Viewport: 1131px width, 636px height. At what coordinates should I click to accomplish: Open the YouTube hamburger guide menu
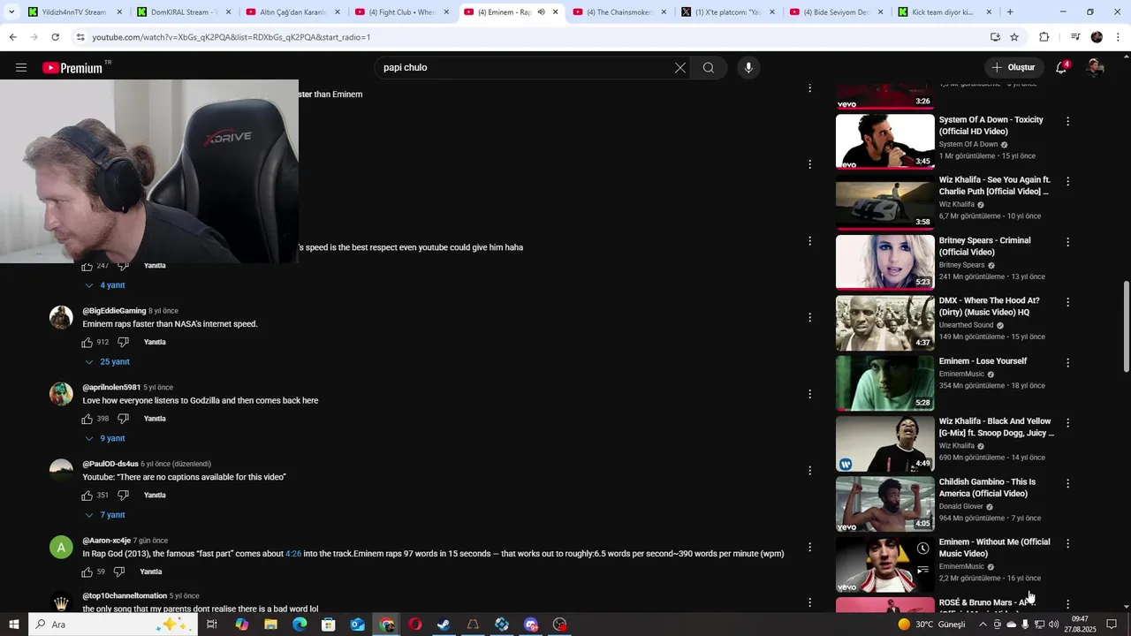point(21,68)
